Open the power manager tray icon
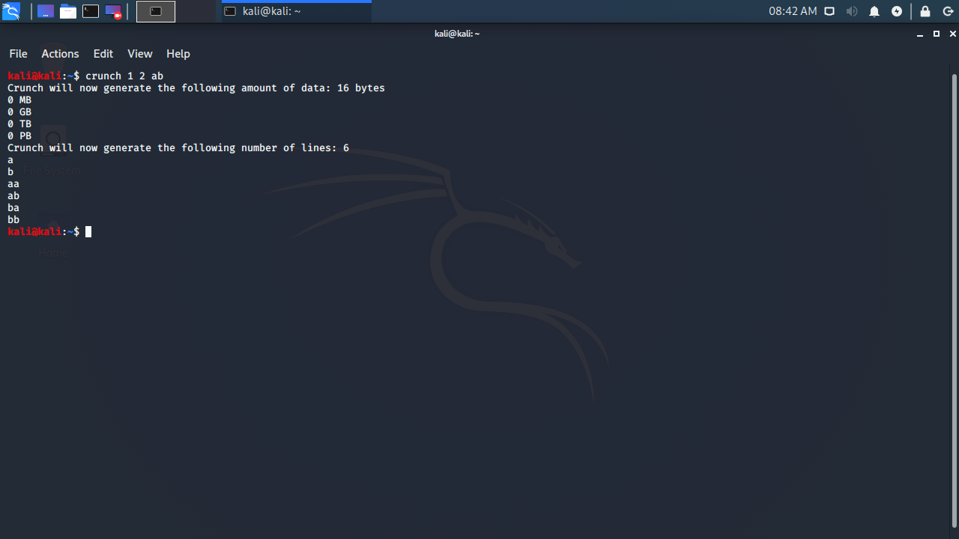The height and width of the screenshot is (539, 959). click(x=896, y=11)
